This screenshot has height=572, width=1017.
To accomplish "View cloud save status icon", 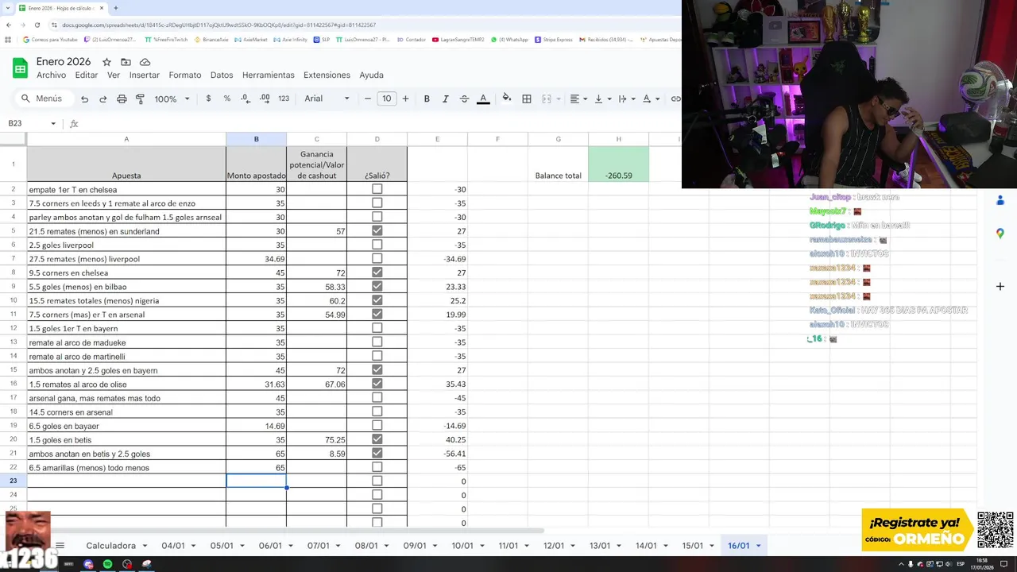I will tap(145, 62).
